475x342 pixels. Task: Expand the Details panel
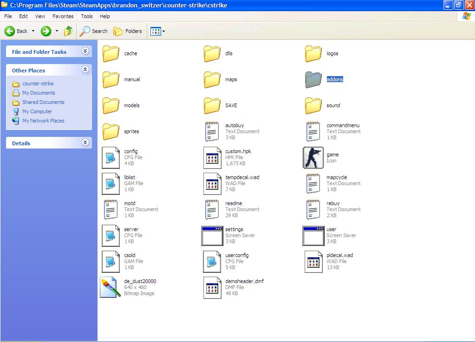[x=85, y=142]
